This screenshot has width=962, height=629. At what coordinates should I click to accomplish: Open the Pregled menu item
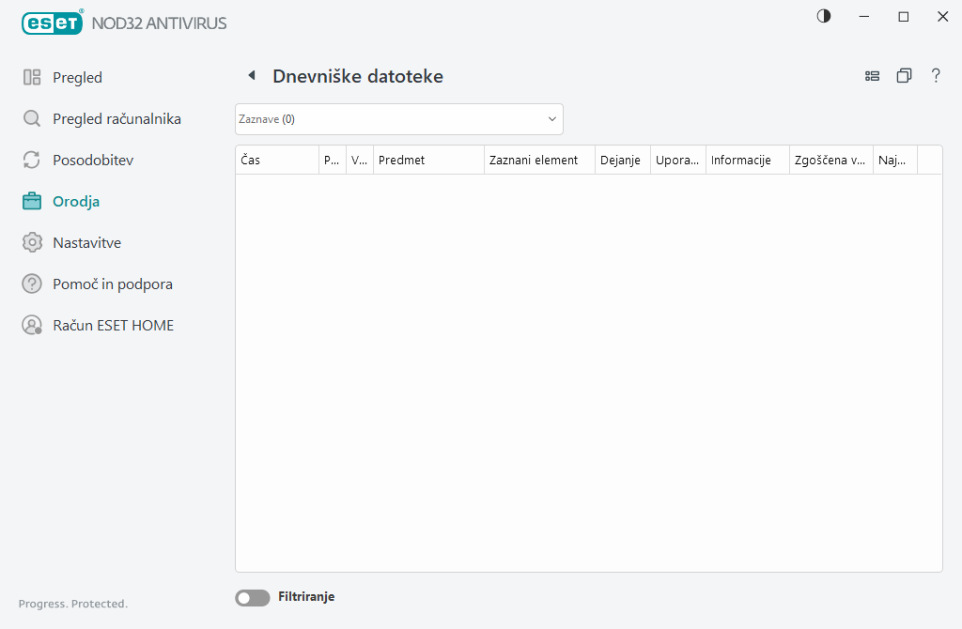77,78
